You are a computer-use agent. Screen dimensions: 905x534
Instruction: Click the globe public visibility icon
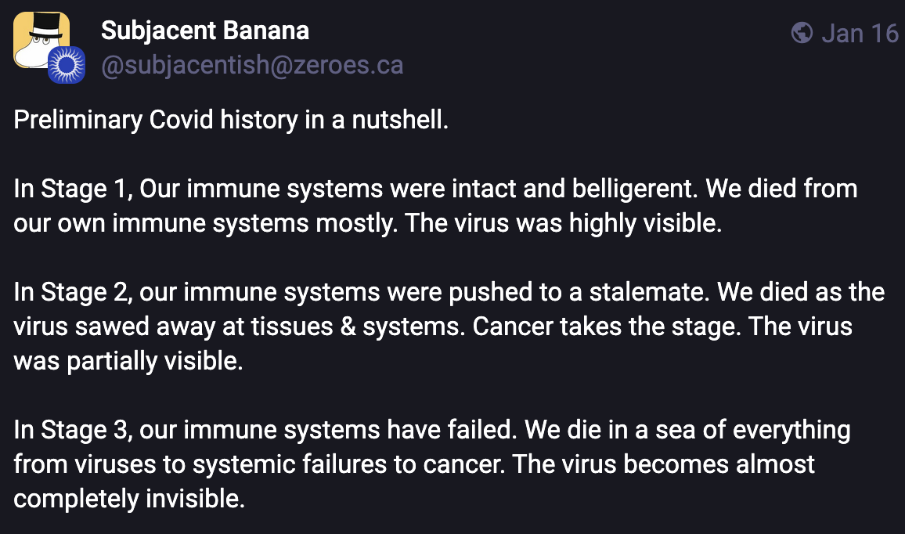pos(802,33)
